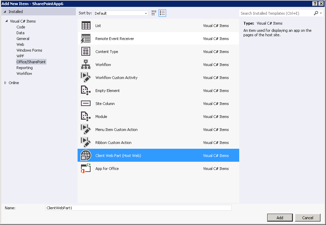Click the Client Web Part globe icon
326x225 pixels.
point(86,155)
